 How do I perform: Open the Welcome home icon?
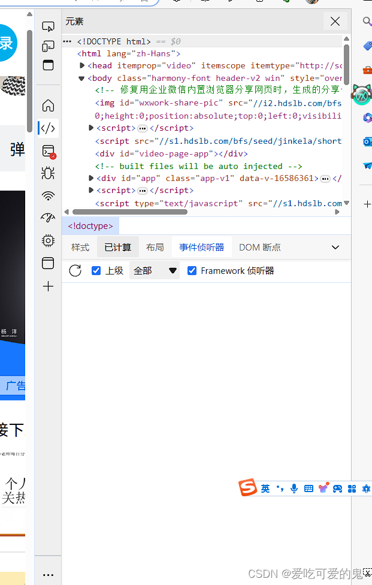pos(48,105)
